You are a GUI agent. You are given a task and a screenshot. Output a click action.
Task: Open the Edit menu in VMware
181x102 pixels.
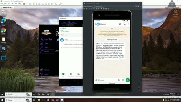[x=5, y=4]
